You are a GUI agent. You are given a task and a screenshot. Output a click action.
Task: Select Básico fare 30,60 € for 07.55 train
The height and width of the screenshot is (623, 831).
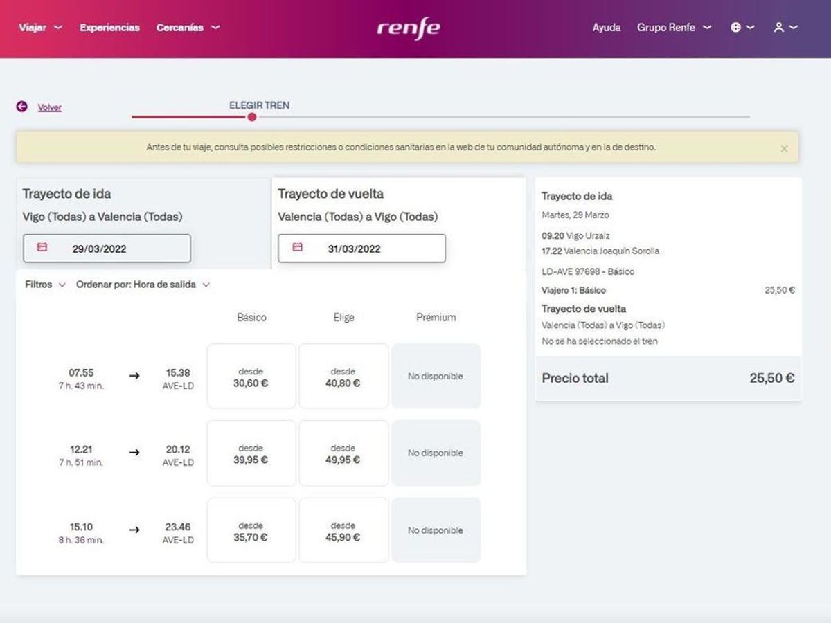[251, 376]
